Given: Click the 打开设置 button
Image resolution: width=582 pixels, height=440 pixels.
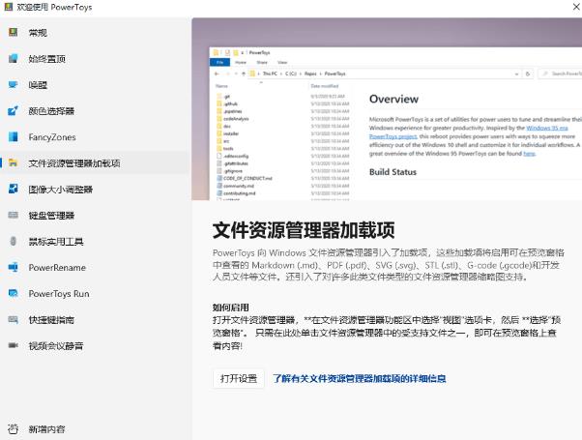Looking at the screenshot, I should 239,378.
